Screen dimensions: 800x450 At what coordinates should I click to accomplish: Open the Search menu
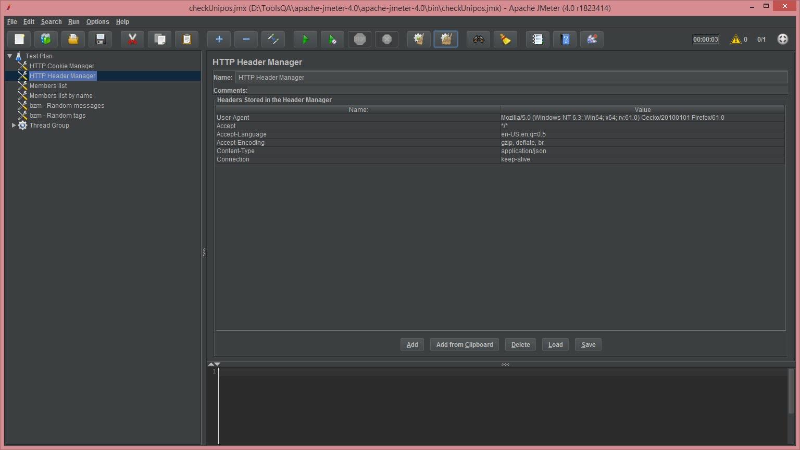point(51,22)
